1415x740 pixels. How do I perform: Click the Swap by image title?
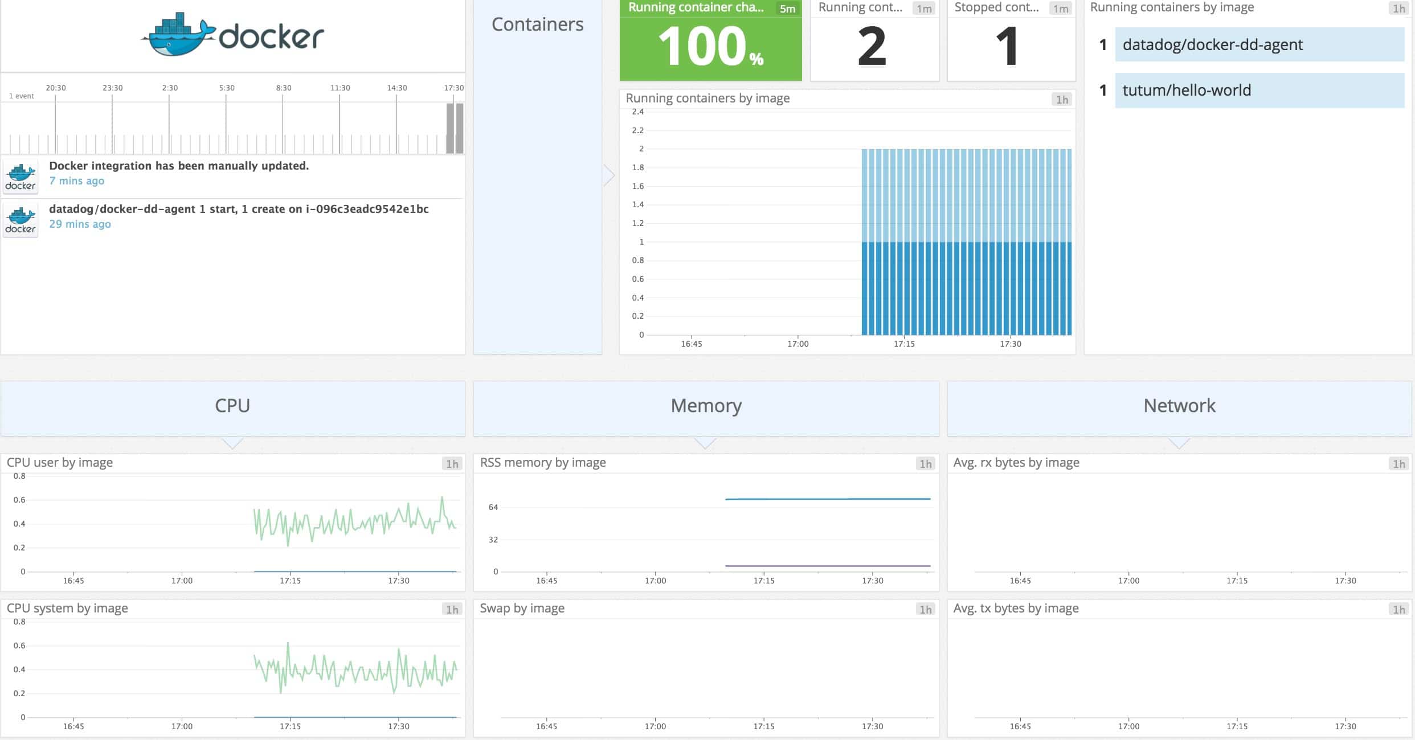point(522,608)
